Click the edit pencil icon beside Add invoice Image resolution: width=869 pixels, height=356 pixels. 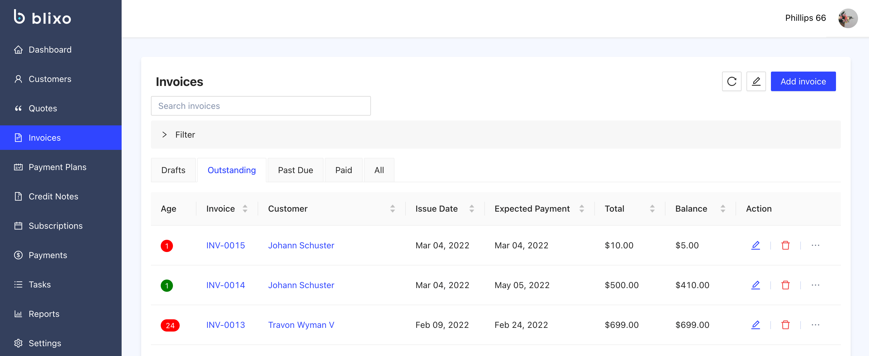pyautogui.click(x=756, y=81)
